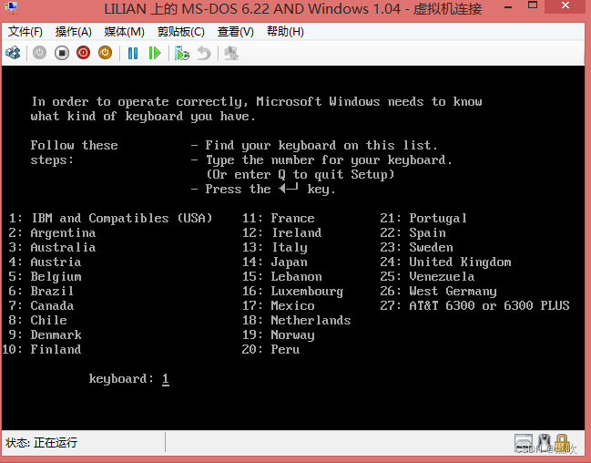Click the '24: United Kingdom' list entry
591x463 pixels.
[445, 262]
